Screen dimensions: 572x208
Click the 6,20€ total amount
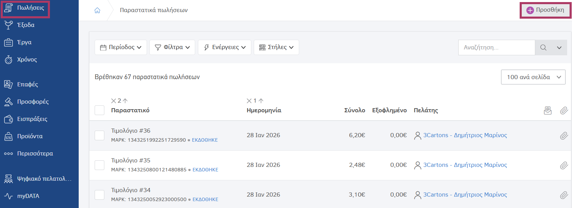[x=357, y=135]
